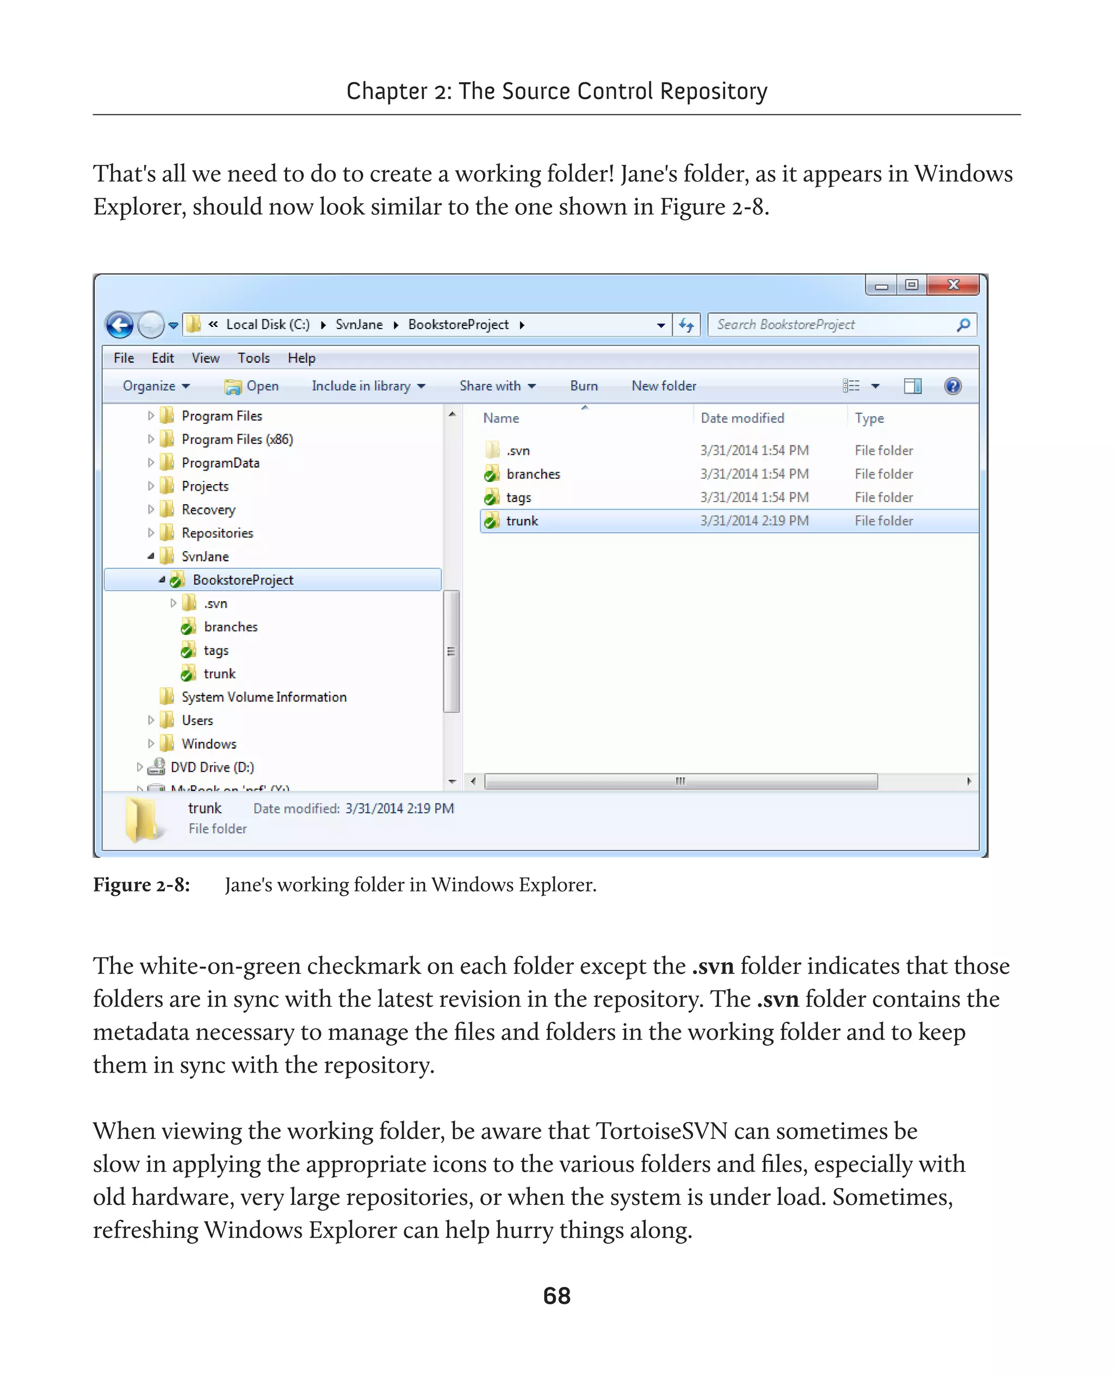Open the File menu

(x=123, y=358)
